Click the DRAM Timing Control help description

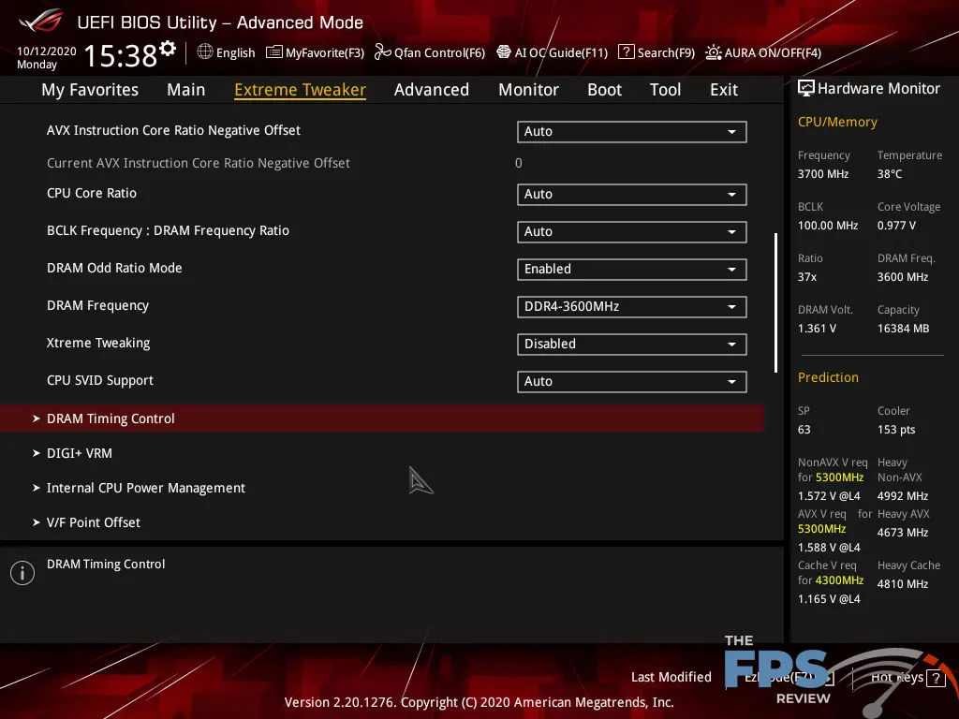point(106,565)
